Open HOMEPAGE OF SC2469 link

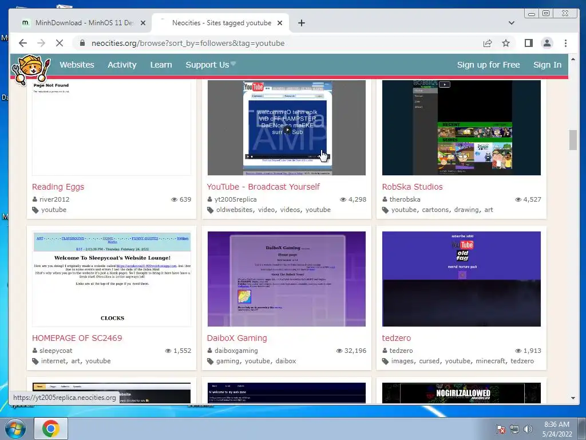[x=77, y=338]
